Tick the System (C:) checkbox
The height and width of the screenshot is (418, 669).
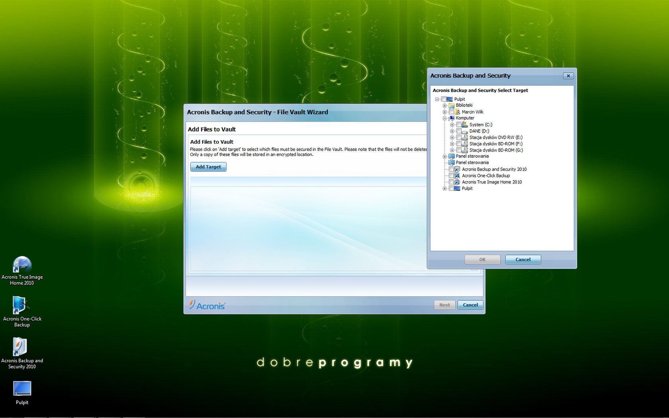tap(459, 125)
